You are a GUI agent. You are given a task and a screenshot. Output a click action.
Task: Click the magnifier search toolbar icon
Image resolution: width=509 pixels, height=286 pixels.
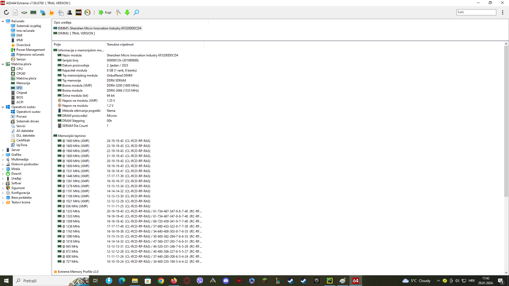pyautogui.click(x=136, y=12)
